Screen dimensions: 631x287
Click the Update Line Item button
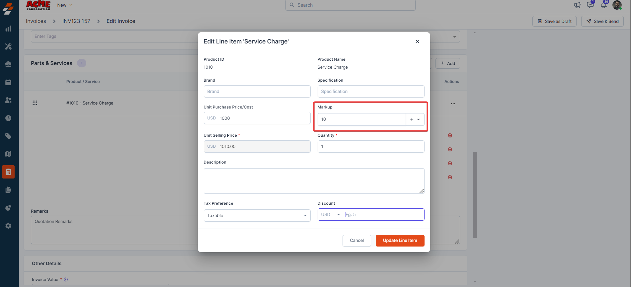400,241
